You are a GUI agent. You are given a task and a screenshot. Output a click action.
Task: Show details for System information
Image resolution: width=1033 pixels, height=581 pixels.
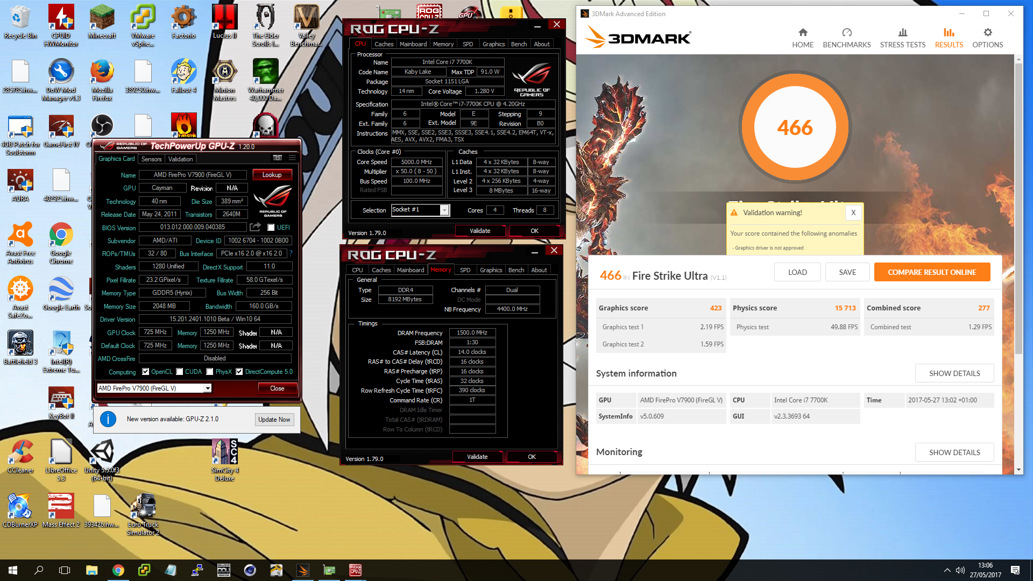coord(954,373)
